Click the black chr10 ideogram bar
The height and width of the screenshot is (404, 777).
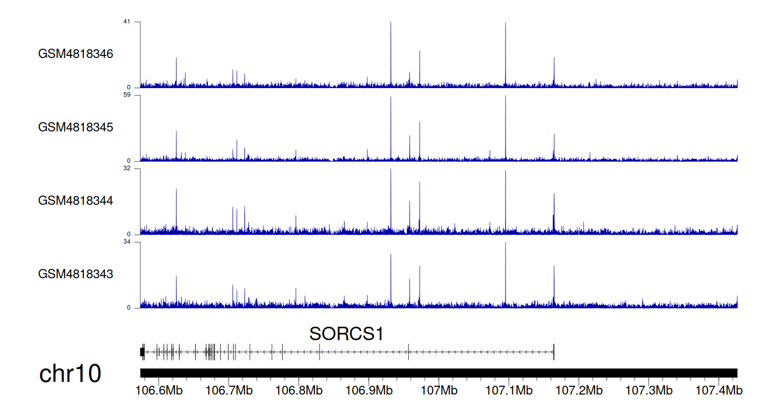(x=438, y=373)
